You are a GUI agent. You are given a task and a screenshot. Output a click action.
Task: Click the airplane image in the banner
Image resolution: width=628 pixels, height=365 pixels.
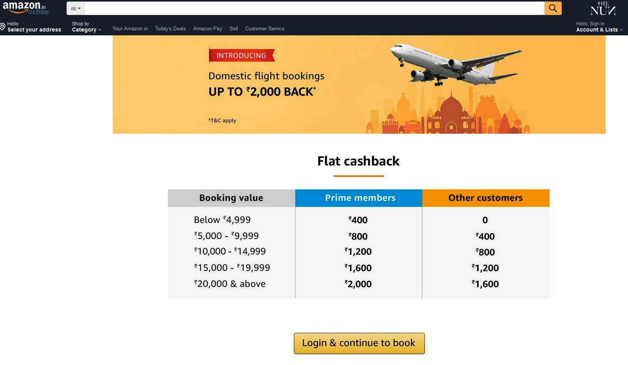click(x=456, y=64)
